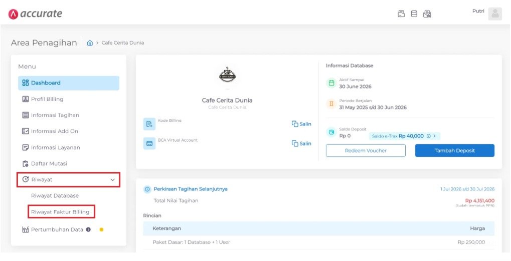Screen dimensions: 511x261
Task: Open Riwayat Database submenu item
Action: (55, 195)
